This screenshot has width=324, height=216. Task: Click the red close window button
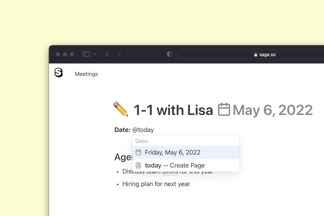click(58, 54)
